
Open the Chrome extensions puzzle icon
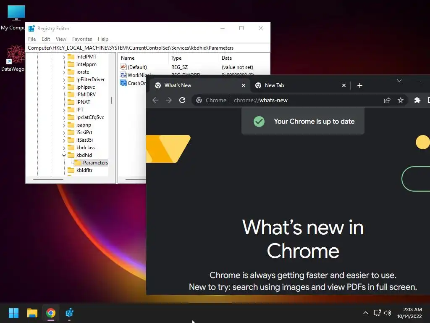click(417, 100)
